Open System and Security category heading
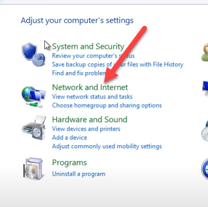Viewport: 208px width, 207px height. 88,46
